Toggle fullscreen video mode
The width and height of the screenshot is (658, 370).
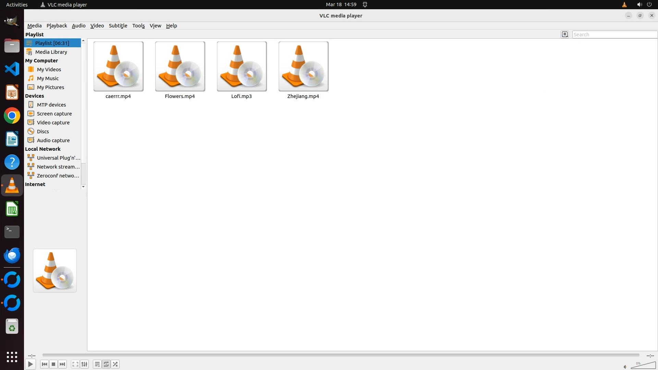pos(75,364)
